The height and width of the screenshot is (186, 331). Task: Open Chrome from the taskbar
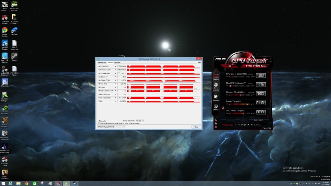(27, 183)
